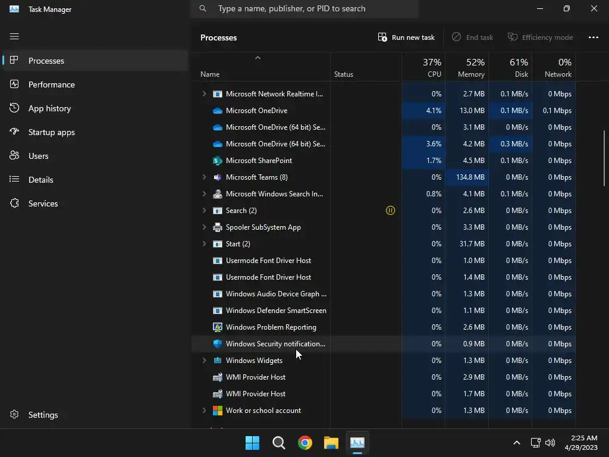Screen dimensions: 609x457
Task: Click the Details list icon
Action: click(x=14, y=179)
